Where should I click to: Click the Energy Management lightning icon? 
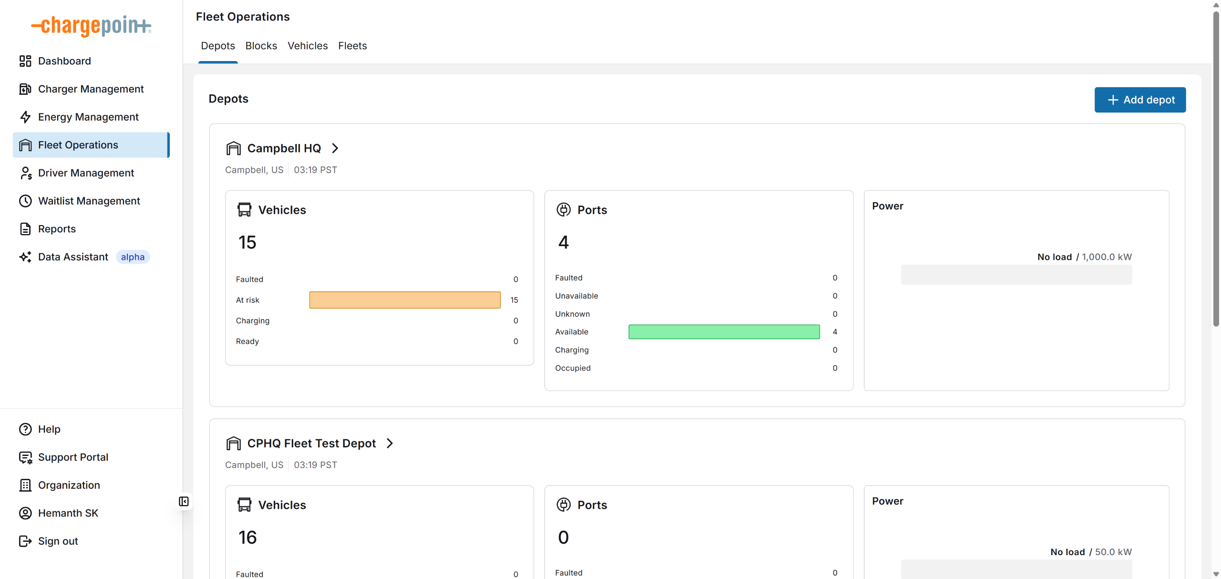coord(25,117)
